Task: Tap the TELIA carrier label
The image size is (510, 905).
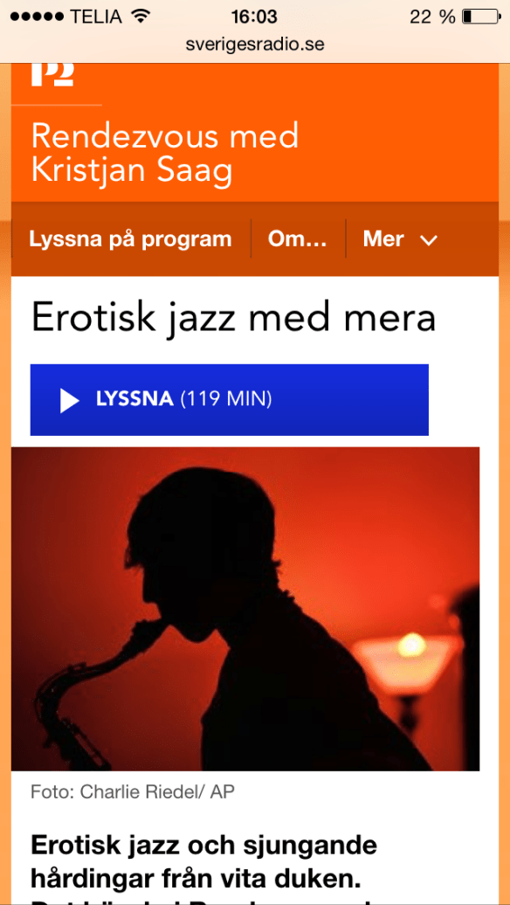Action: (x=96, y=17)
